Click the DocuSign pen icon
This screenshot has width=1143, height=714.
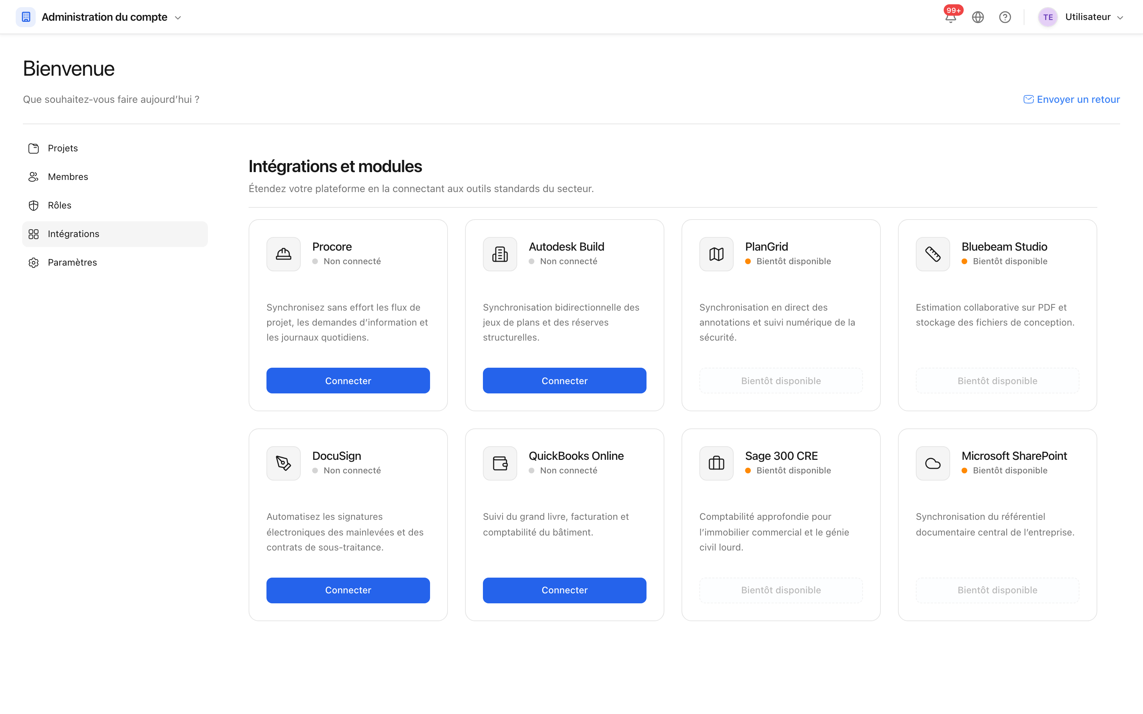(283, 463)
